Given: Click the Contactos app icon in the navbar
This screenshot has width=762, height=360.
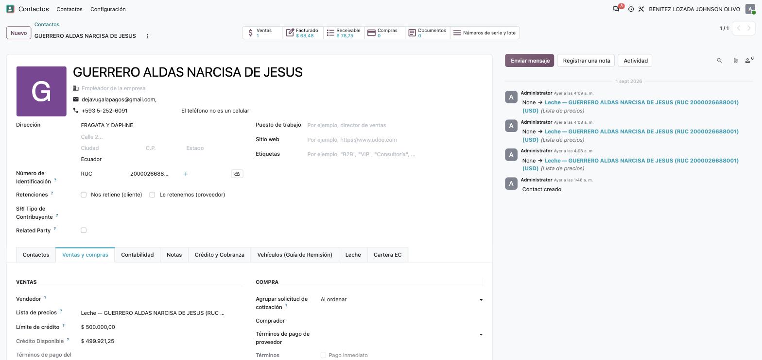Looking at the screenshot, I should point(10,9).
